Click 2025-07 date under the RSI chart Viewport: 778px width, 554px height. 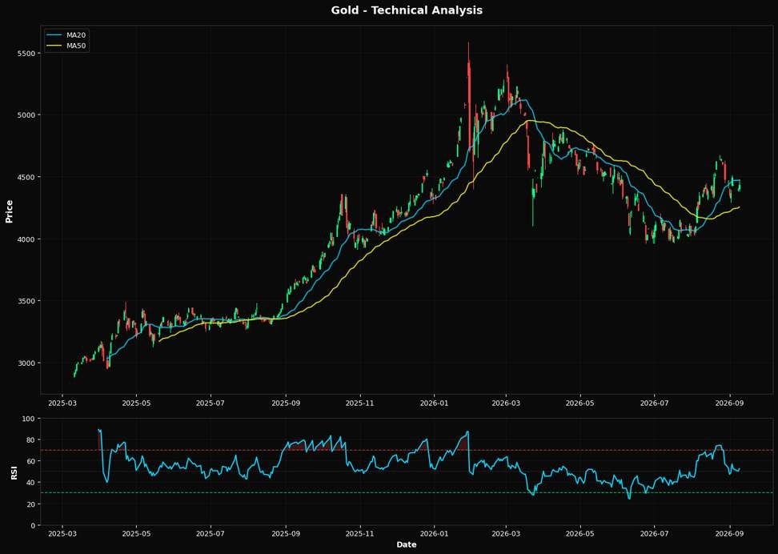point(211,535)
